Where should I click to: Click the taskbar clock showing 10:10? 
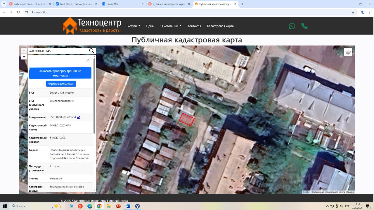(357, 206)
